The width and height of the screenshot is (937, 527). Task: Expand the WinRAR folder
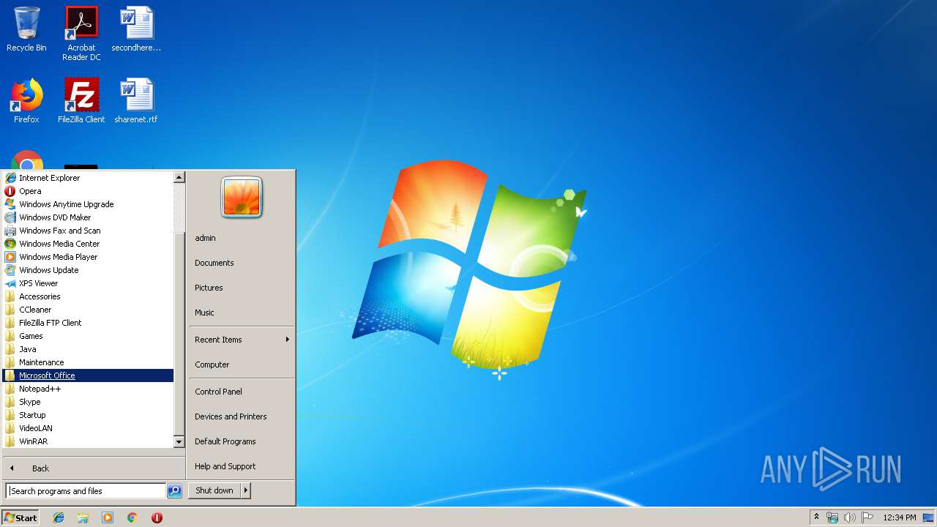pyautogui.click(x=88, y=441)
